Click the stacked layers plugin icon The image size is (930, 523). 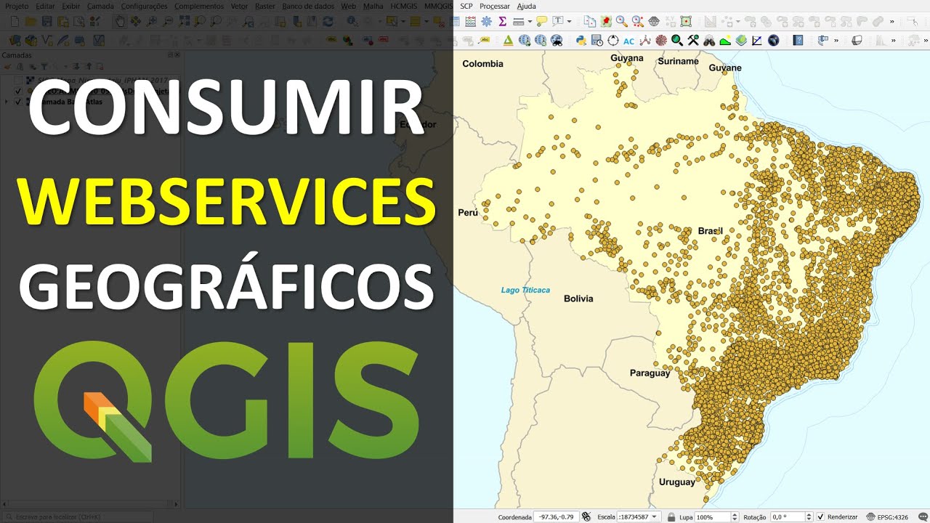(x=741, y=40)
